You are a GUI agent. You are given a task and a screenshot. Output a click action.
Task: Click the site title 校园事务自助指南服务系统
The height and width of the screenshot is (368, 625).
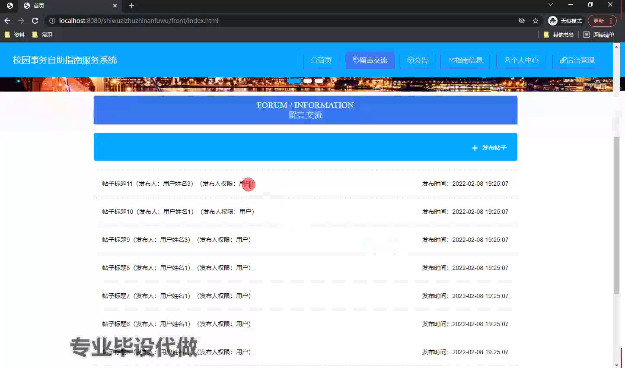[65, 60]
